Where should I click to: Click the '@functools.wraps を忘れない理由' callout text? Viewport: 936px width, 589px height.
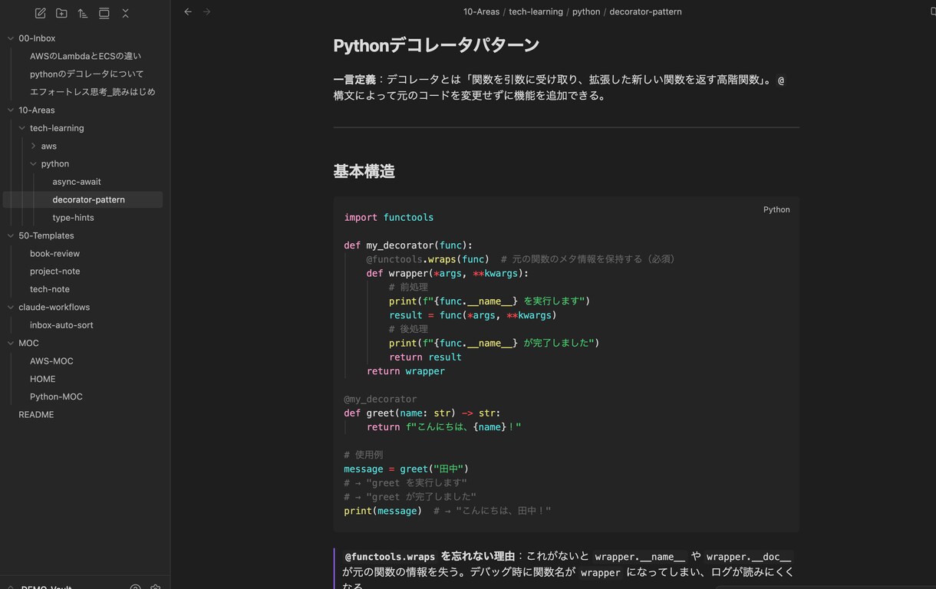[x=430, y=557]
